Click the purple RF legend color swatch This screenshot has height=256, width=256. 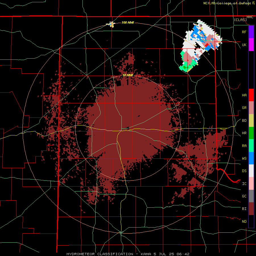(251, 32)
